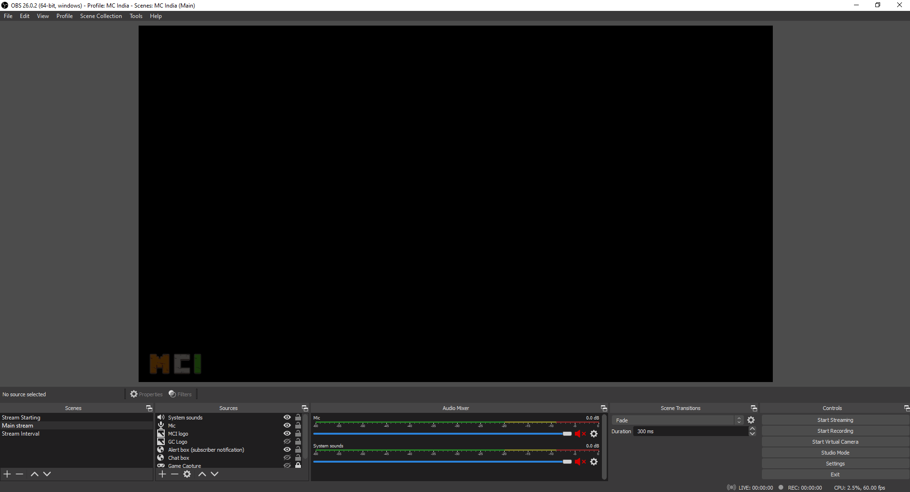910x492 pixels.
Task: Pop out the Audio Mixer dock
Action: (x=604, y=408)
